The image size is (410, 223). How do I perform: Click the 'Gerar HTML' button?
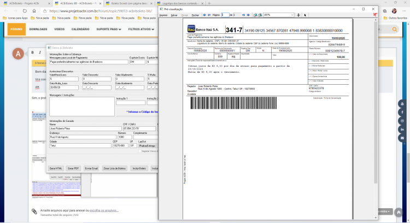[56, 168]
